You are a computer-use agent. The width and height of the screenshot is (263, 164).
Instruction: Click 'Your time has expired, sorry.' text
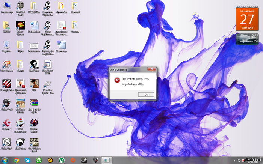point(135,78)
